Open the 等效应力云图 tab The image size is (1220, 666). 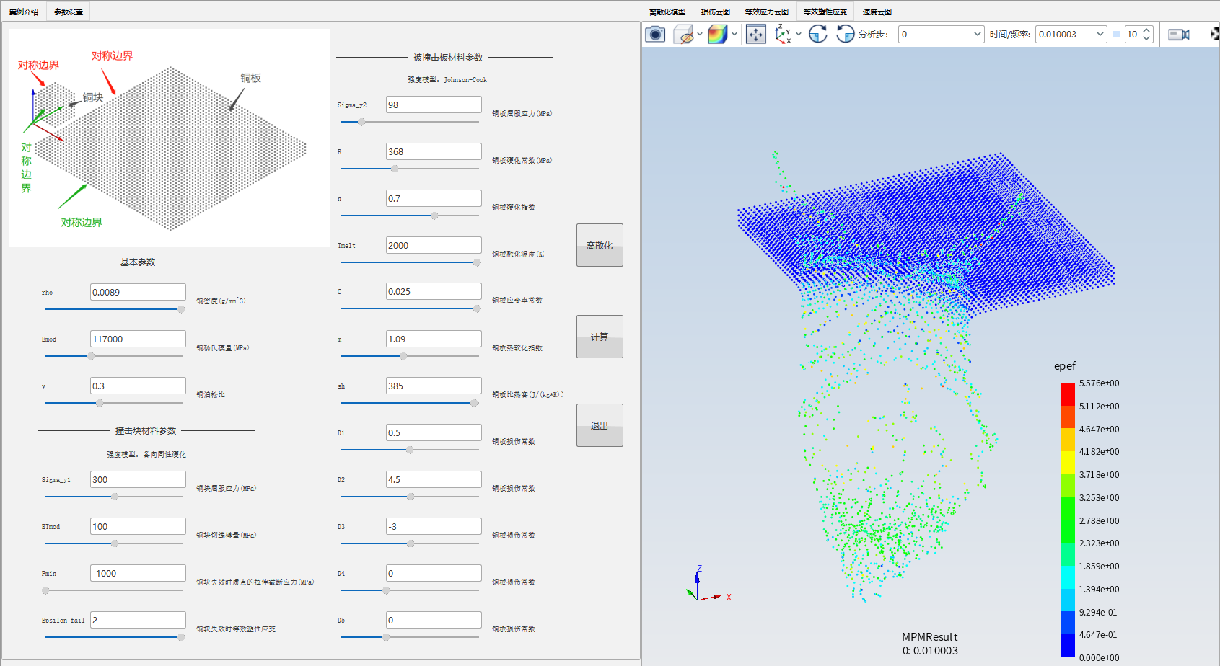coord(767,12)
